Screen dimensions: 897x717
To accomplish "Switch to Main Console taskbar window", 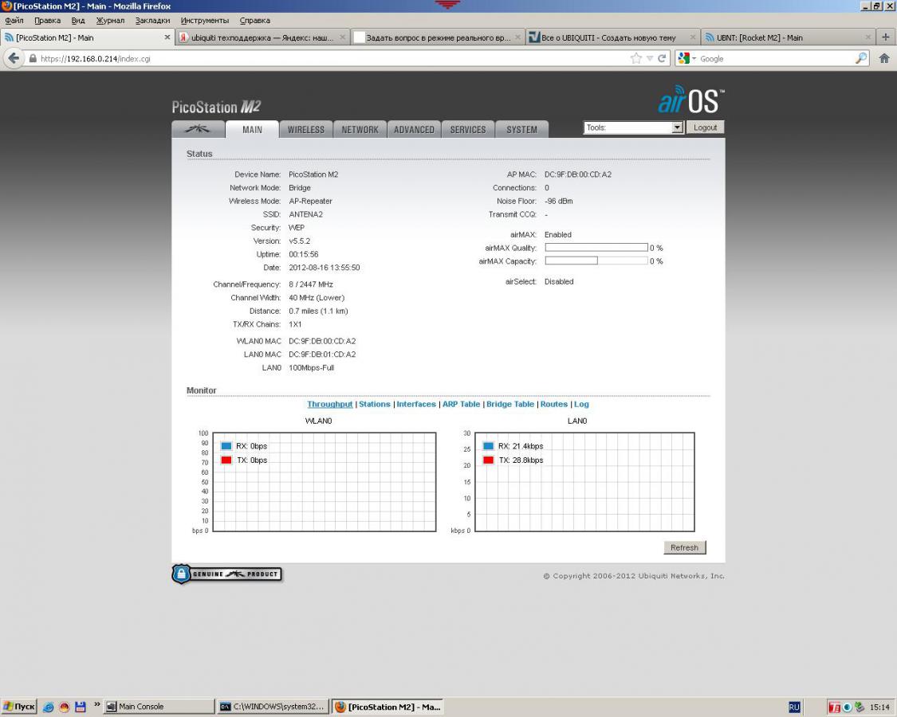I will (159, 707).
